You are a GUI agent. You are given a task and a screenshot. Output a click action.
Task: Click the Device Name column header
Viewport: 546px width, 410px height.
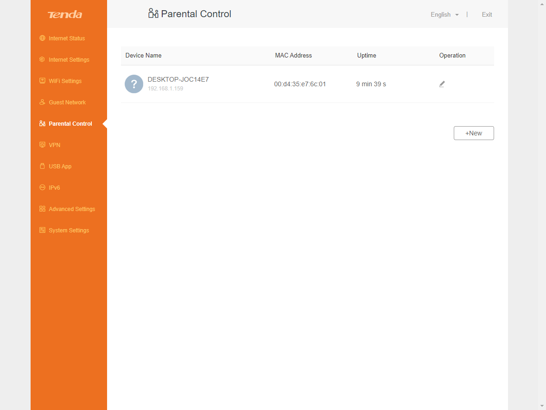pyautogui.click(x=144, y=55)
